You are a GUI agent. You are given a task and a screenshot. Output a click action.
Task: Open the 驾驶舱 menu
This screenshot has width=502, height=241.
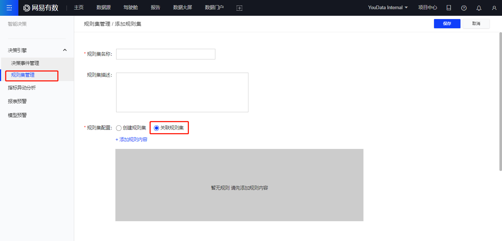tap(130, 7)
